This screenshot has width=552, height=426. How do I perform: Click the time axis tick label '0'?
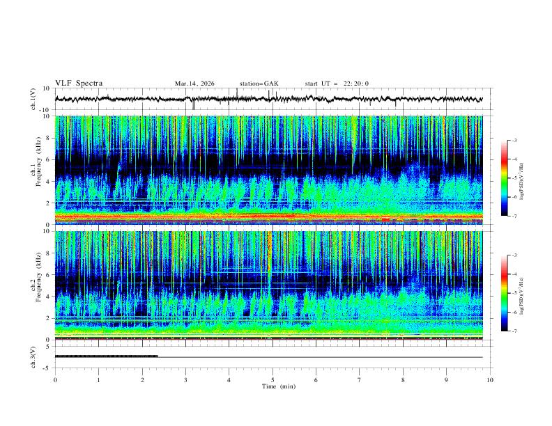[x=55, y=380]
